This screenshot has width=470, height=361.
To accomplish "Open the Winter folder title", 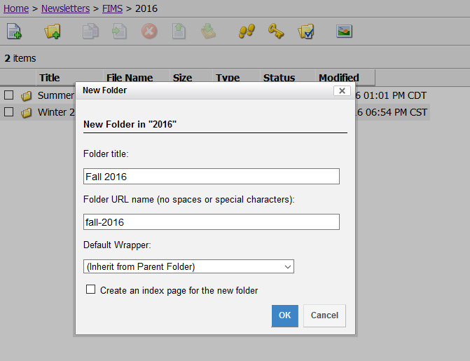I will pyautogui.click(x=56, y=112).
